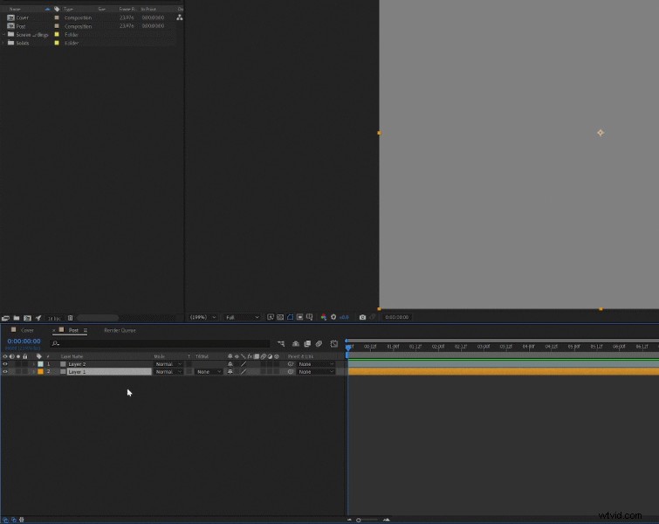
Task: Toggle Hide Shy Layers switch in timeline
Action: click(x=296, y=343)
